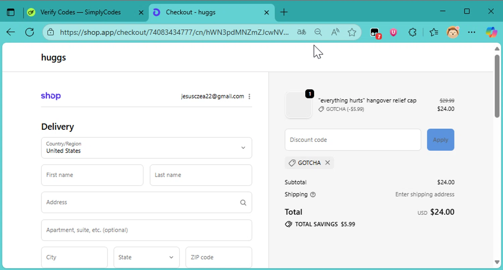
Task: Open the tab actions menu icon
Action: 11,12
